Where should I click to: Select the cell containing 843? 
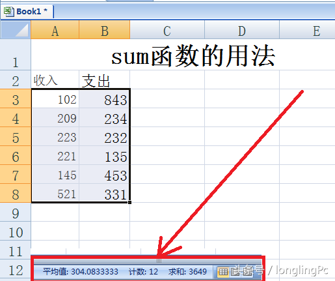pyautogui.click(x=105, y=98)
